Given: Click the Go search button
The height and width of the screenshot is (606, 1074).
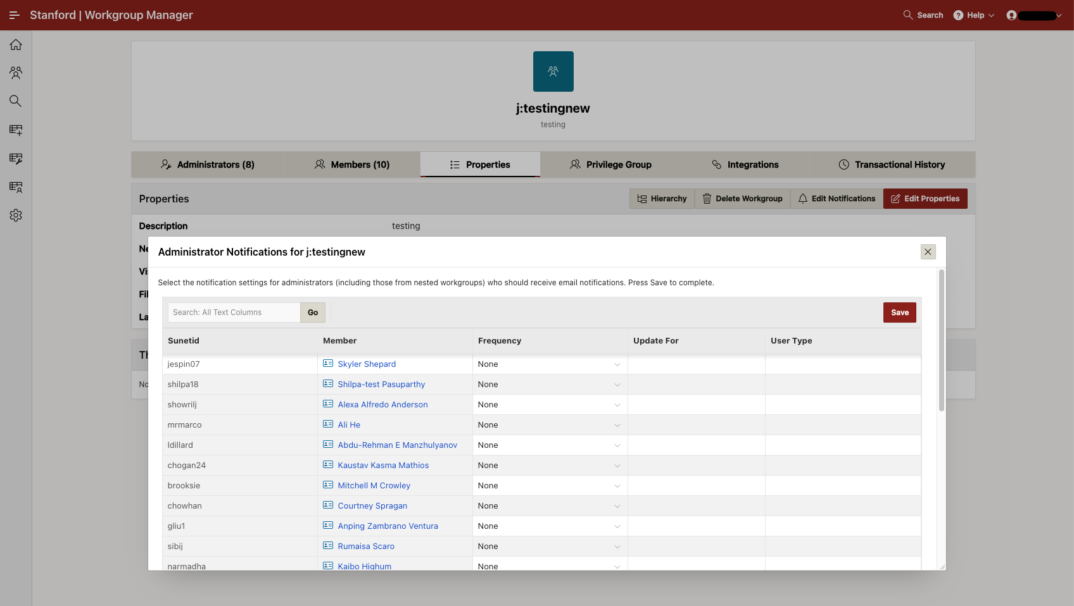Looking at the screenshot, I should [x=313, y=312].
